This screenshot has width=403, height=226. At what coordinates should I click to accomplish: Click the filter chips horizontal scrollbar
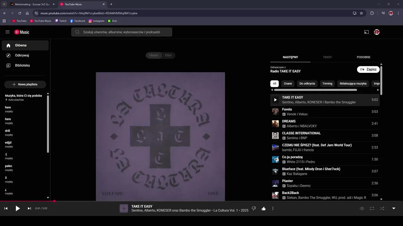(315, 90)
